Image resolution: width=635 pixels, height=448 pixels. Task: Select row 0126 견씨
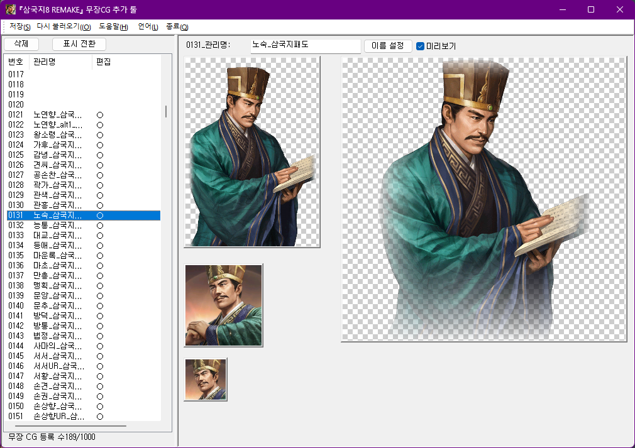click(84, 165)
